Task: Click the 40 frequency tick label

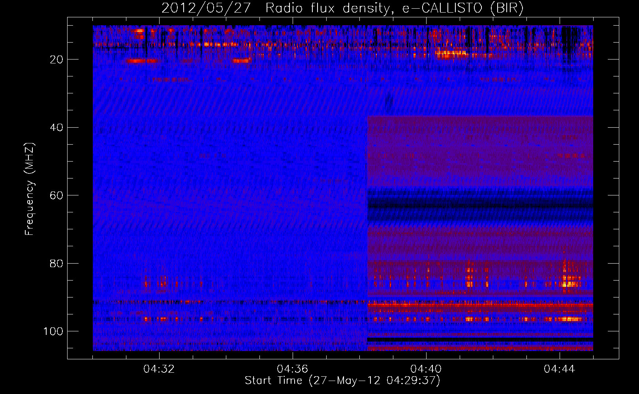Action: pos(57,128)
